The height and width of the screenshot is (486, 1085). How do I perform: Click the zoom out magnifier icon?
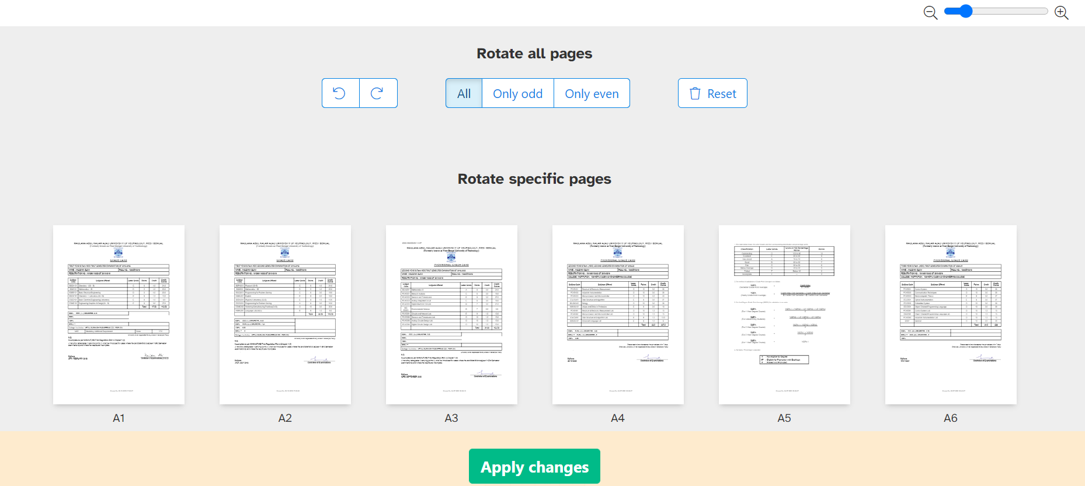[x=930, y=13]
